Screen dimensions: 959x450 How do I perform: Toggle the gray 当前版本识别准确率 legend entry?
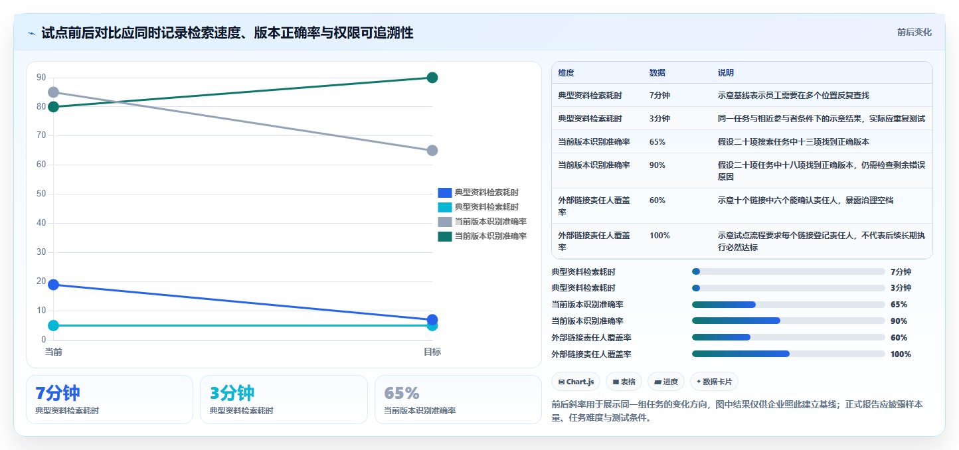coord(482,222)
